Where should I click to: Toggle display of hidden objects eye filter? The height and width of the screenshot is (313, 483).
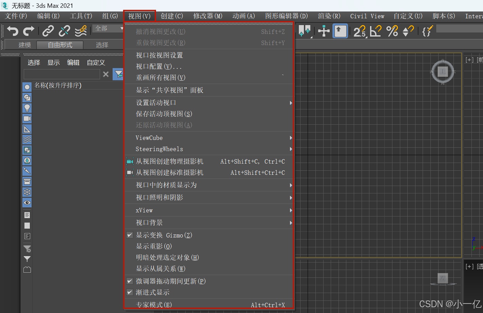point(27,203)
